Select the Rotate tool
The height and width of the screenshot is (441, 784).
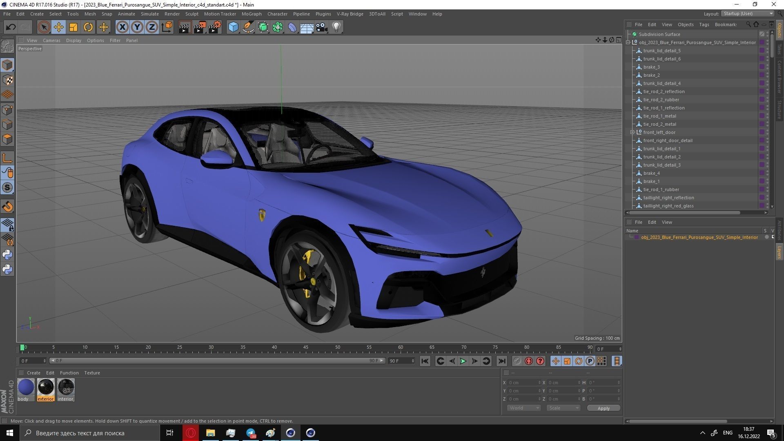(88, 27)
